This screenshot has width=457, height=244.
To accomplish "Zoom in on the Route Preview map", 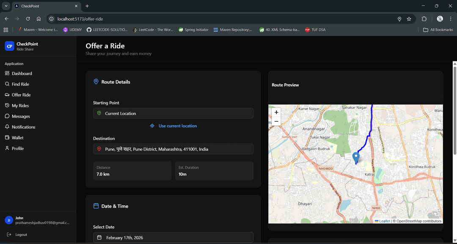I will [276, 113].
